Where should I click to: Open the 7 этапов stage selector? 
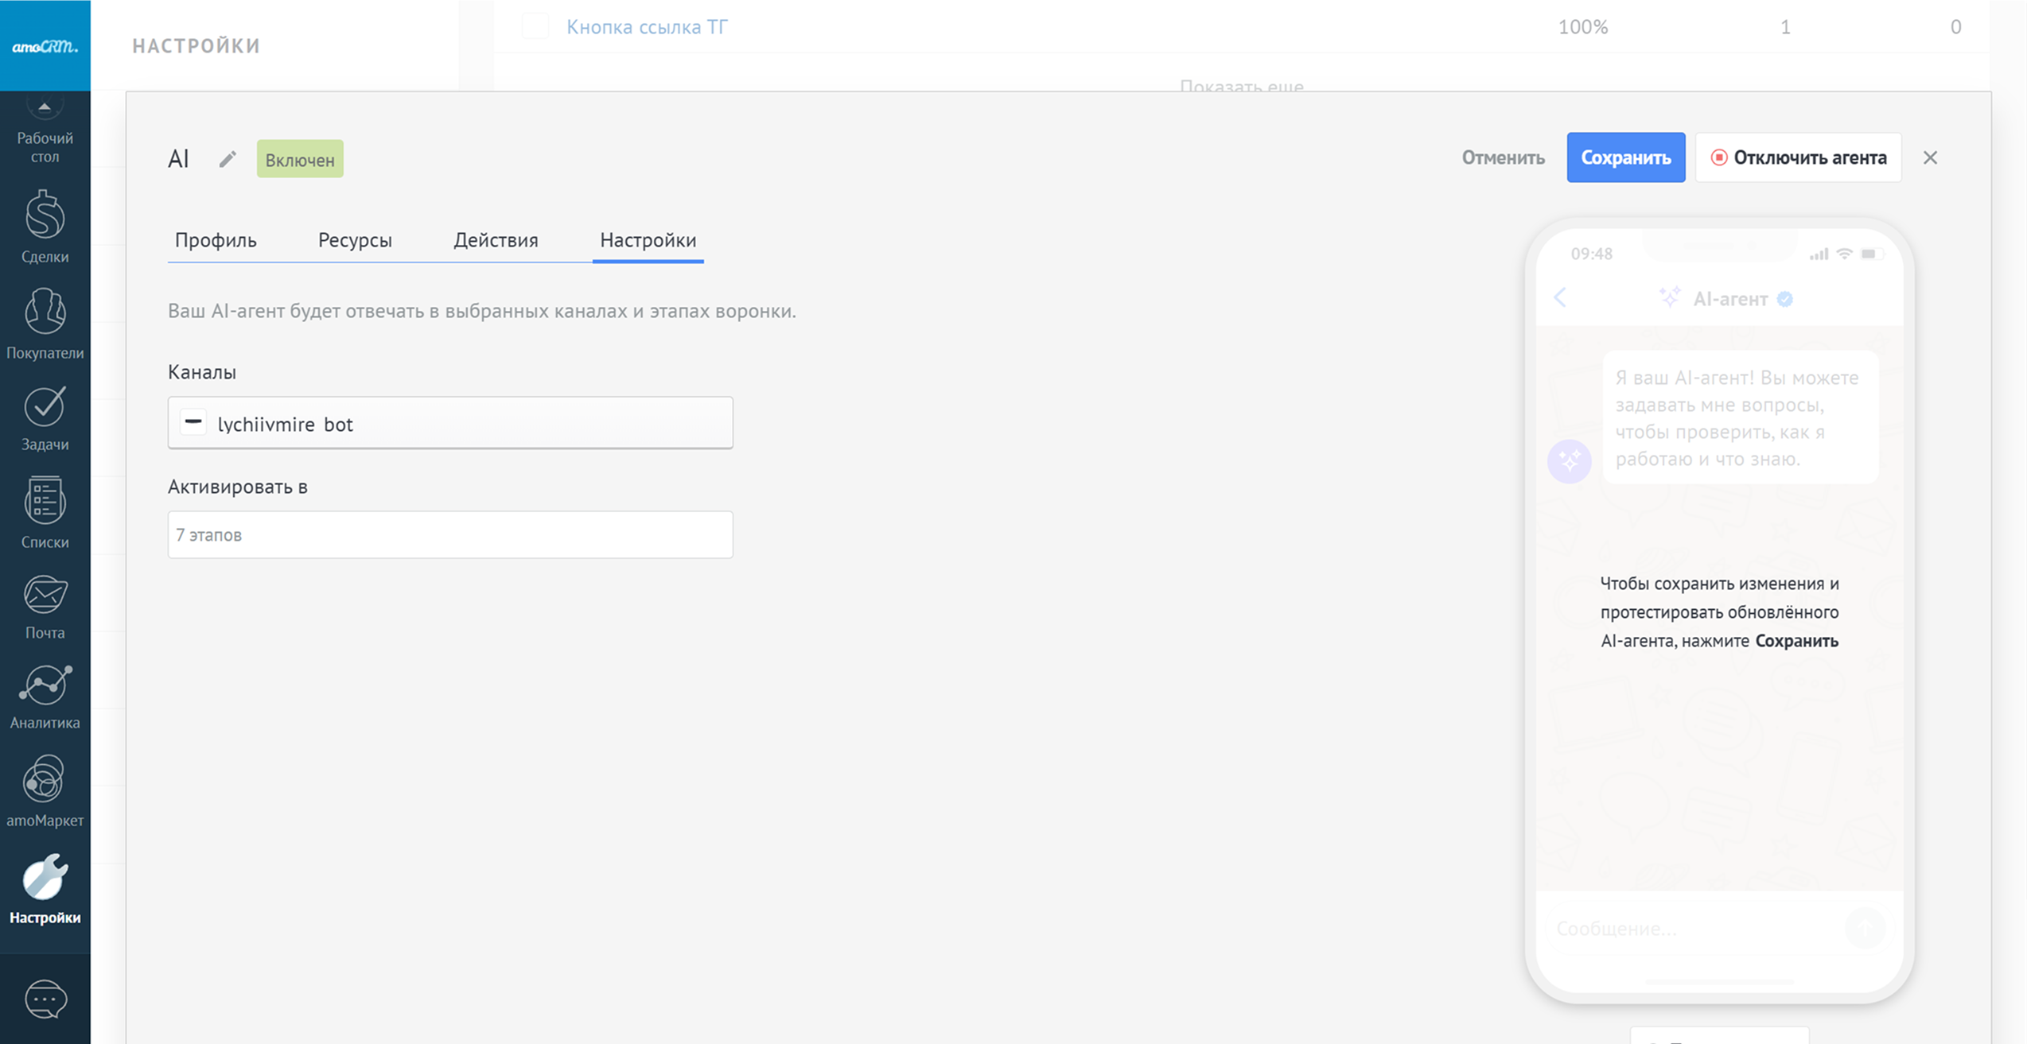click(x=450, y=534)
